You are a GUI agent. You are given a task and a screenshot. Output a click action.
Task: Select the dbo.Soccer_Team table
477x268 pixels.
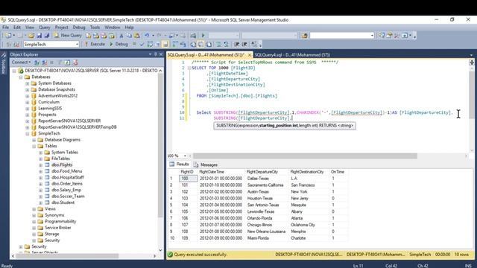(x=68, y=197)
